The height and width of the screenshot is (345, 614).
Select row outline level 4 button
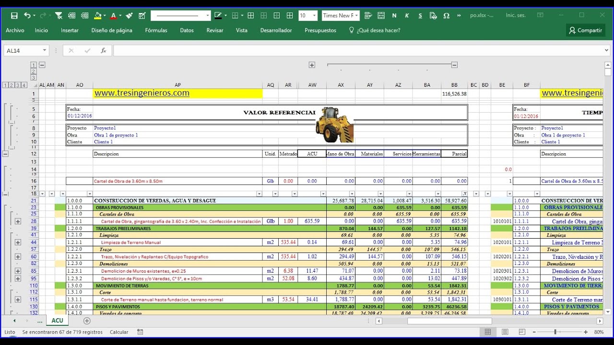click(24, 85)
